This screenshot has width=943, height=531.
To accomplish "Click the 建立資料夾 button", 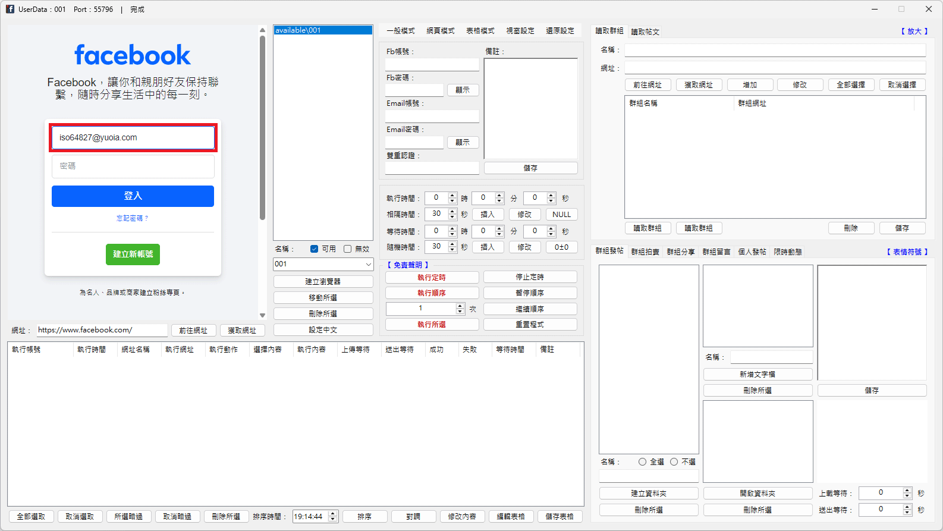I will pyautogui.click(x=649, y=494).
